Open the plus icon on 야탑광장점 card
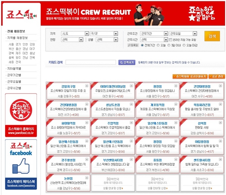Image resolution: width=226 pixels, height=195 pixels. (220, 141)
